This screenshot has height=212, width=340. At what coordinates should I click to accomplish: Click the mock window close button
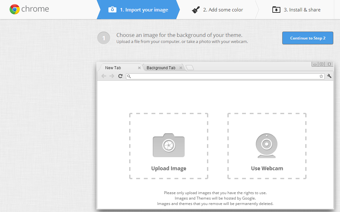(329, 64)
